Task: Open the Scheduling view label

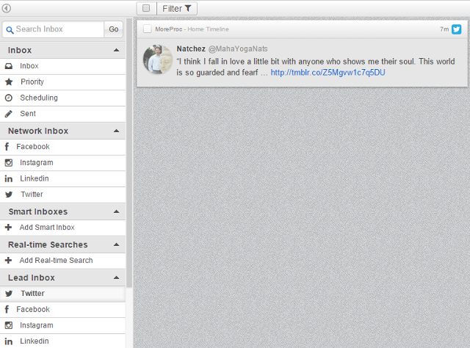Action: (39, 98)
